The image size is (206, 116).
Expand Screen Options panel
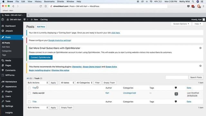coord(181,24)
